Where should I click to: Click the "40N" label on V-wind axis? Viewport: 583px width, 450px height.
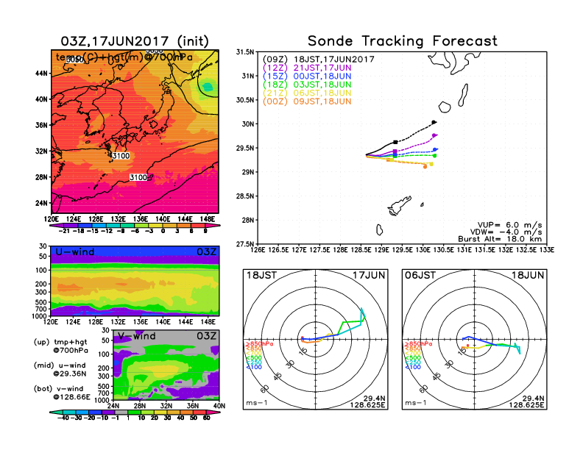pos(219,406)
